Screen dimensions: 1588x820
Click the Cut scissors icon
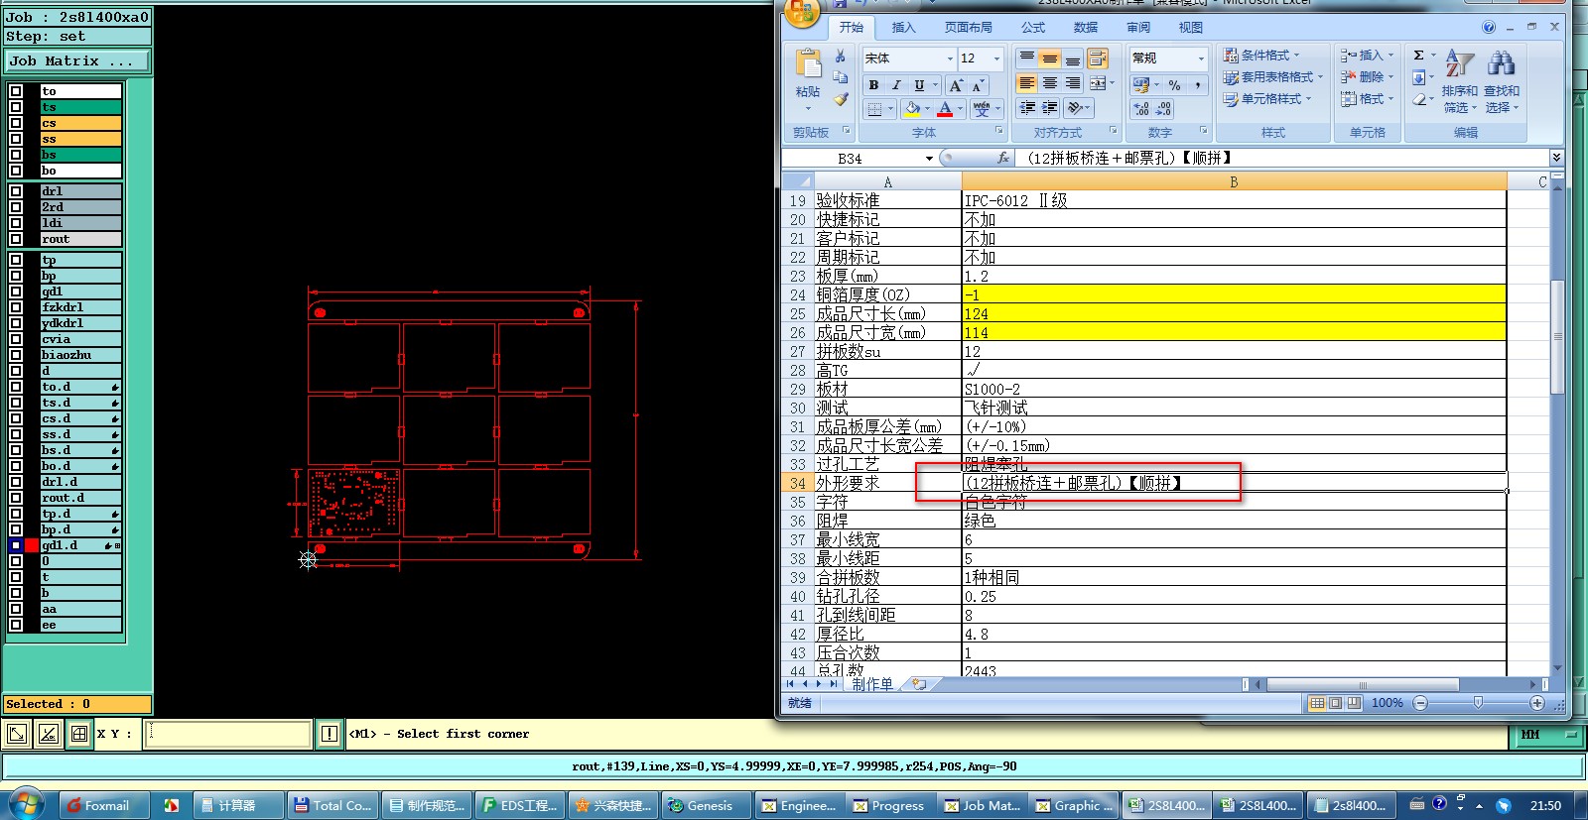841,57
